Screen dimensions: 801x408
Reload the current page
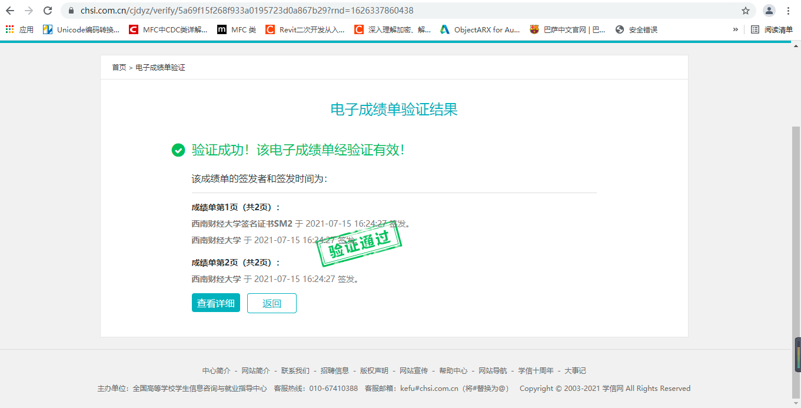[48, 11]
